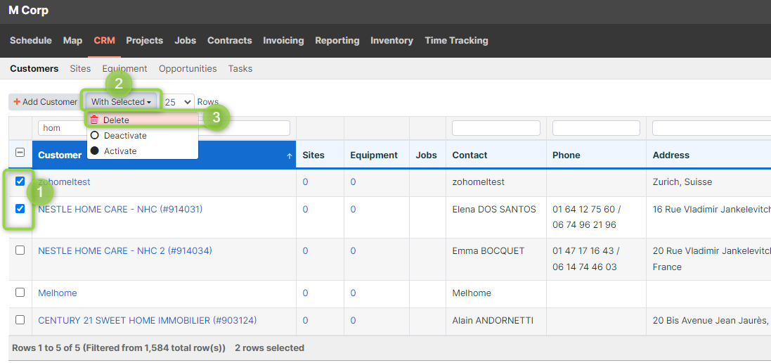This screenshot has width=771, height=363.
Task: Click the red trash Delete icon
Action: [x=94, y=120]
